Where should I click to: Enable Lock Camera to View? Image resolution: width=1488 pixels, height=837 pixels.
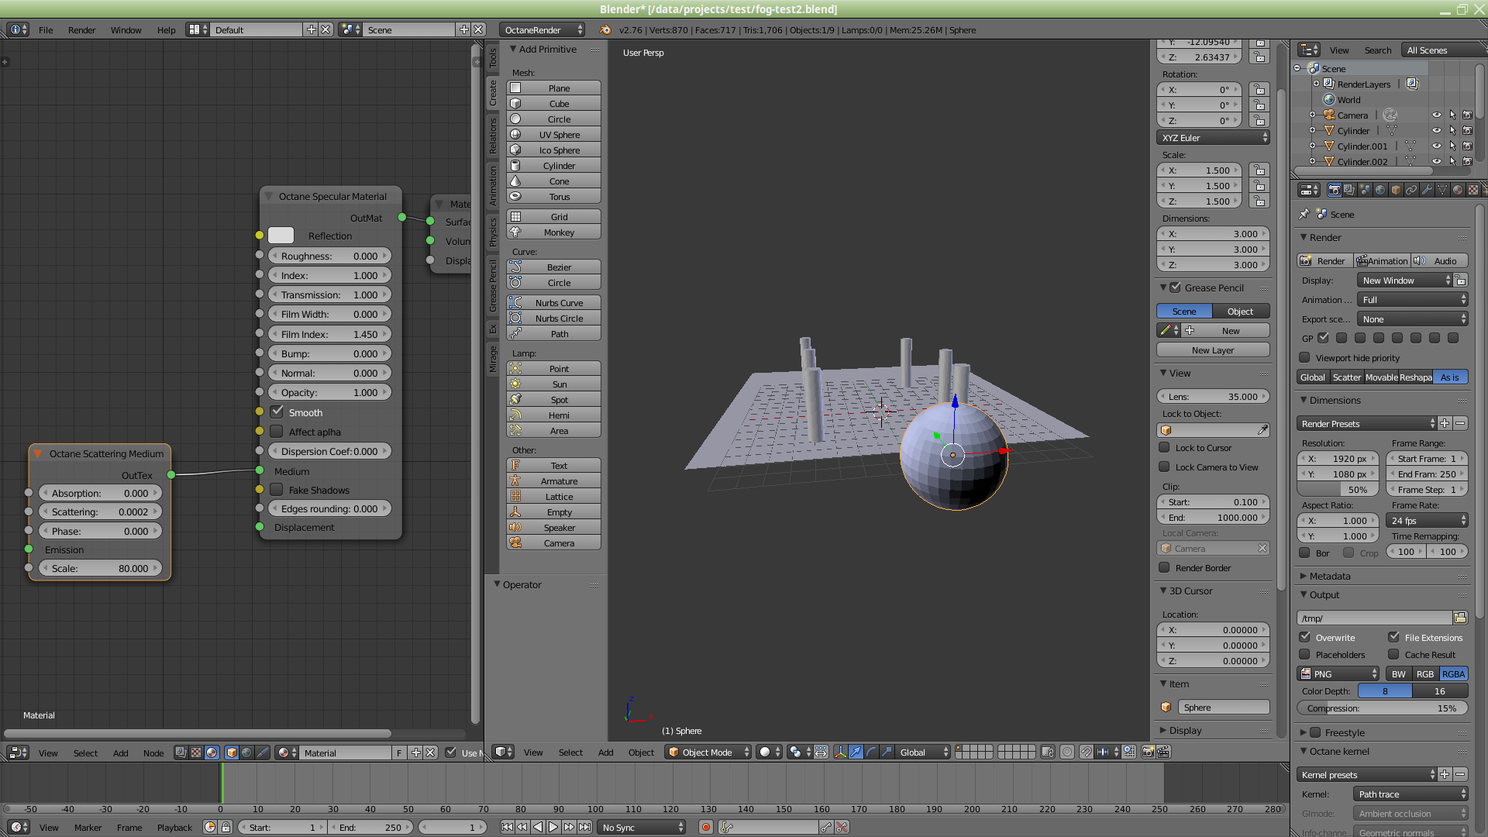coord(1164,467)
